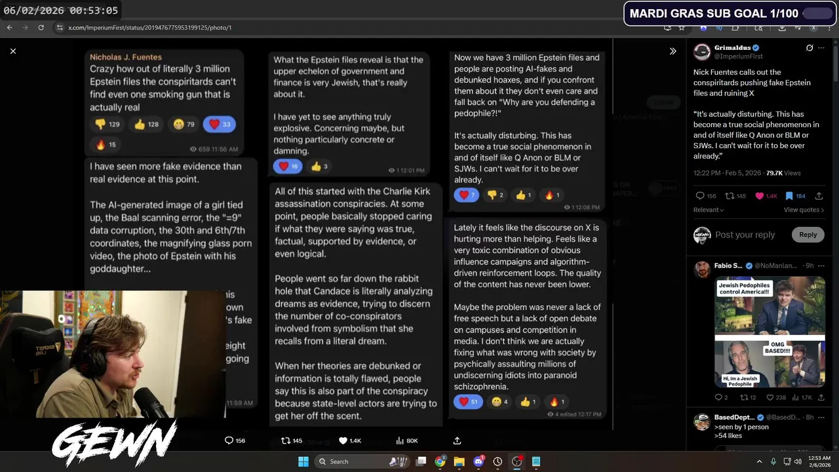
Task: Open the Relevant sort dropdown
Action: click(x=709, y=210)
